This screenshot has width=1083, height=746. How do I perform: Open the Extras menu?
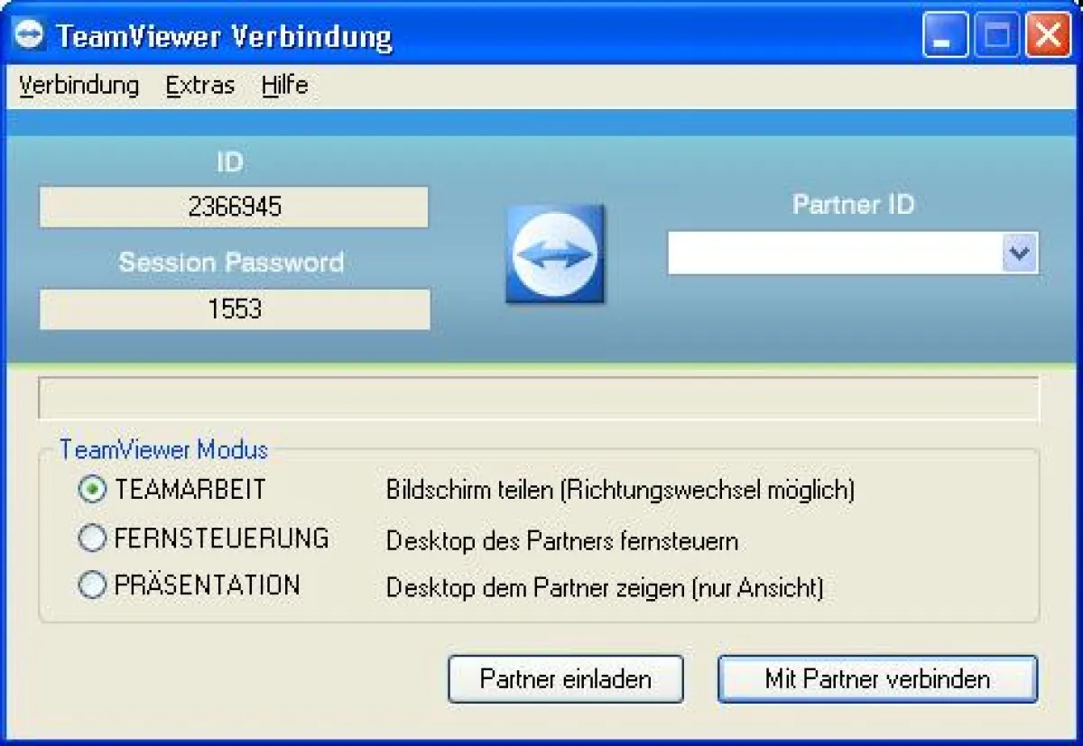199,86
